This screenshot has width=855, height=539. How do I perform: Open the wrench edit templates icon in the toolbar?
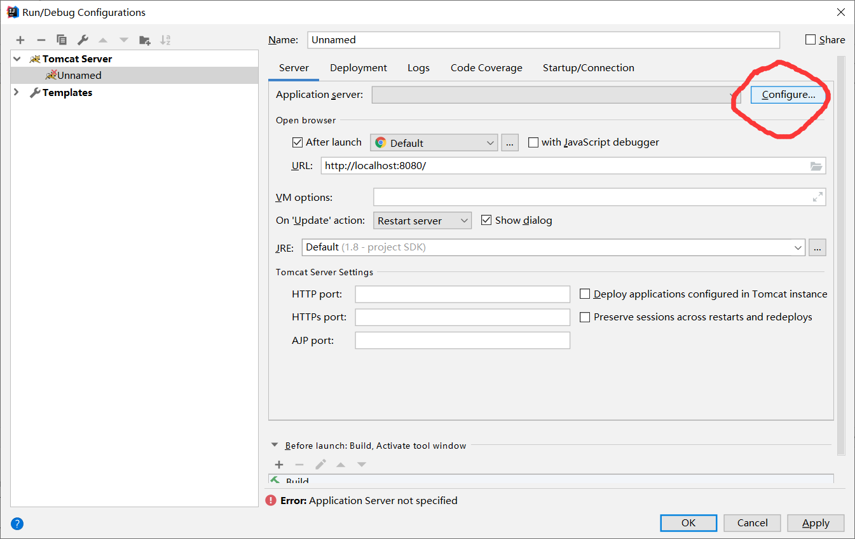click(83, 40)
